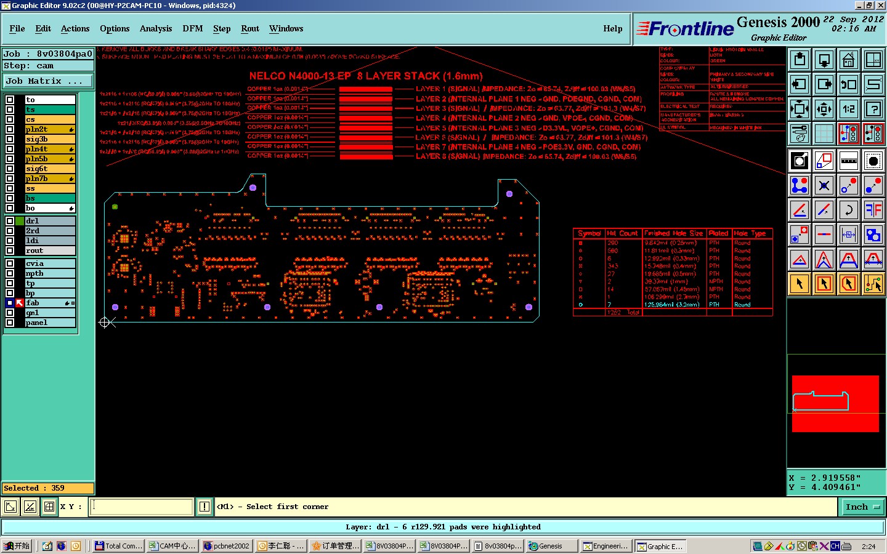Click the X Y coordinate input field
The height and width of the screenshot is (554, 887).
click(142, 507)
